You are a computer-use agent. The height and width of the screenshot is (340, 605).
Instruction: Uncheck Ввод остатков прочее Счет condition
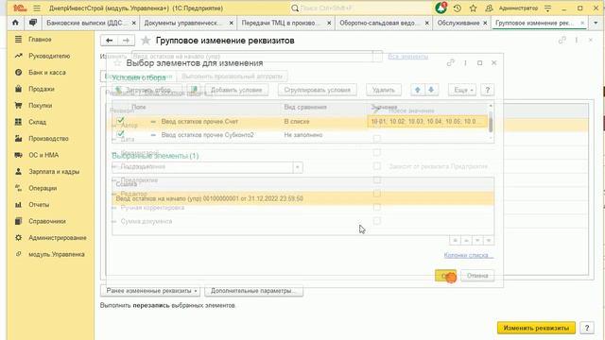[x=120, y=121]
